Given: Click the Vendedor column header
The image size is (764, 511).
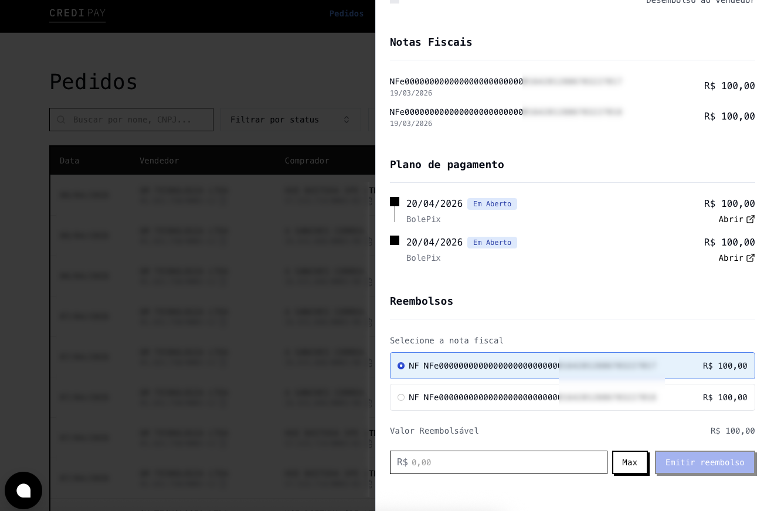Looking at the screenshot, I should pos(159,161).
